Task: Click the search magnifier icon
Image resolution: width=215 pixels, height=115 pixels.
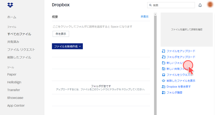Action: click(x=151, y=5)
